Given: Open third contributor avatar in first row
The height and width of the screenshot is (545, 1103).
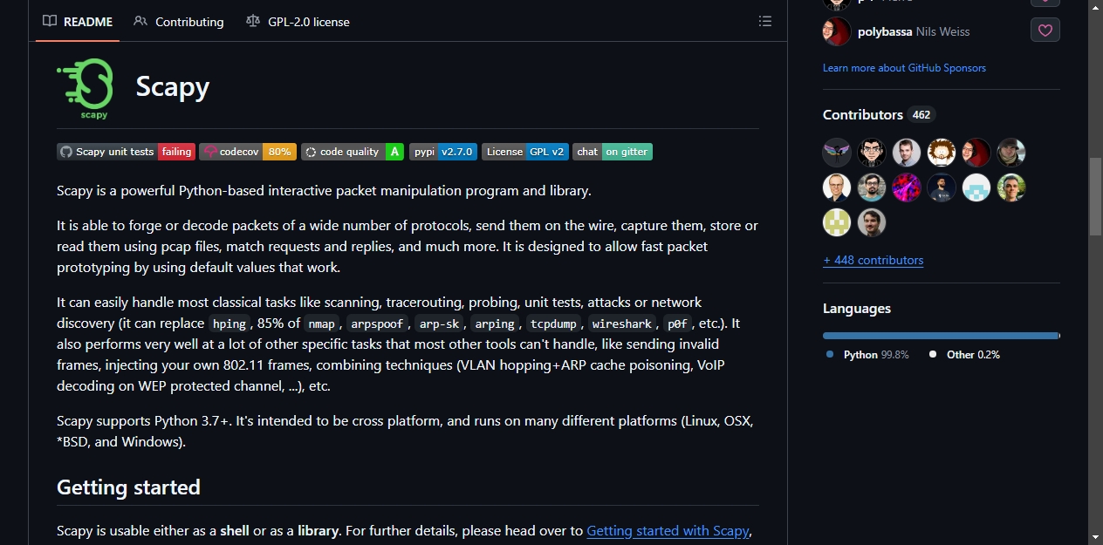Looking at the screenshot, I should (907, 153).
